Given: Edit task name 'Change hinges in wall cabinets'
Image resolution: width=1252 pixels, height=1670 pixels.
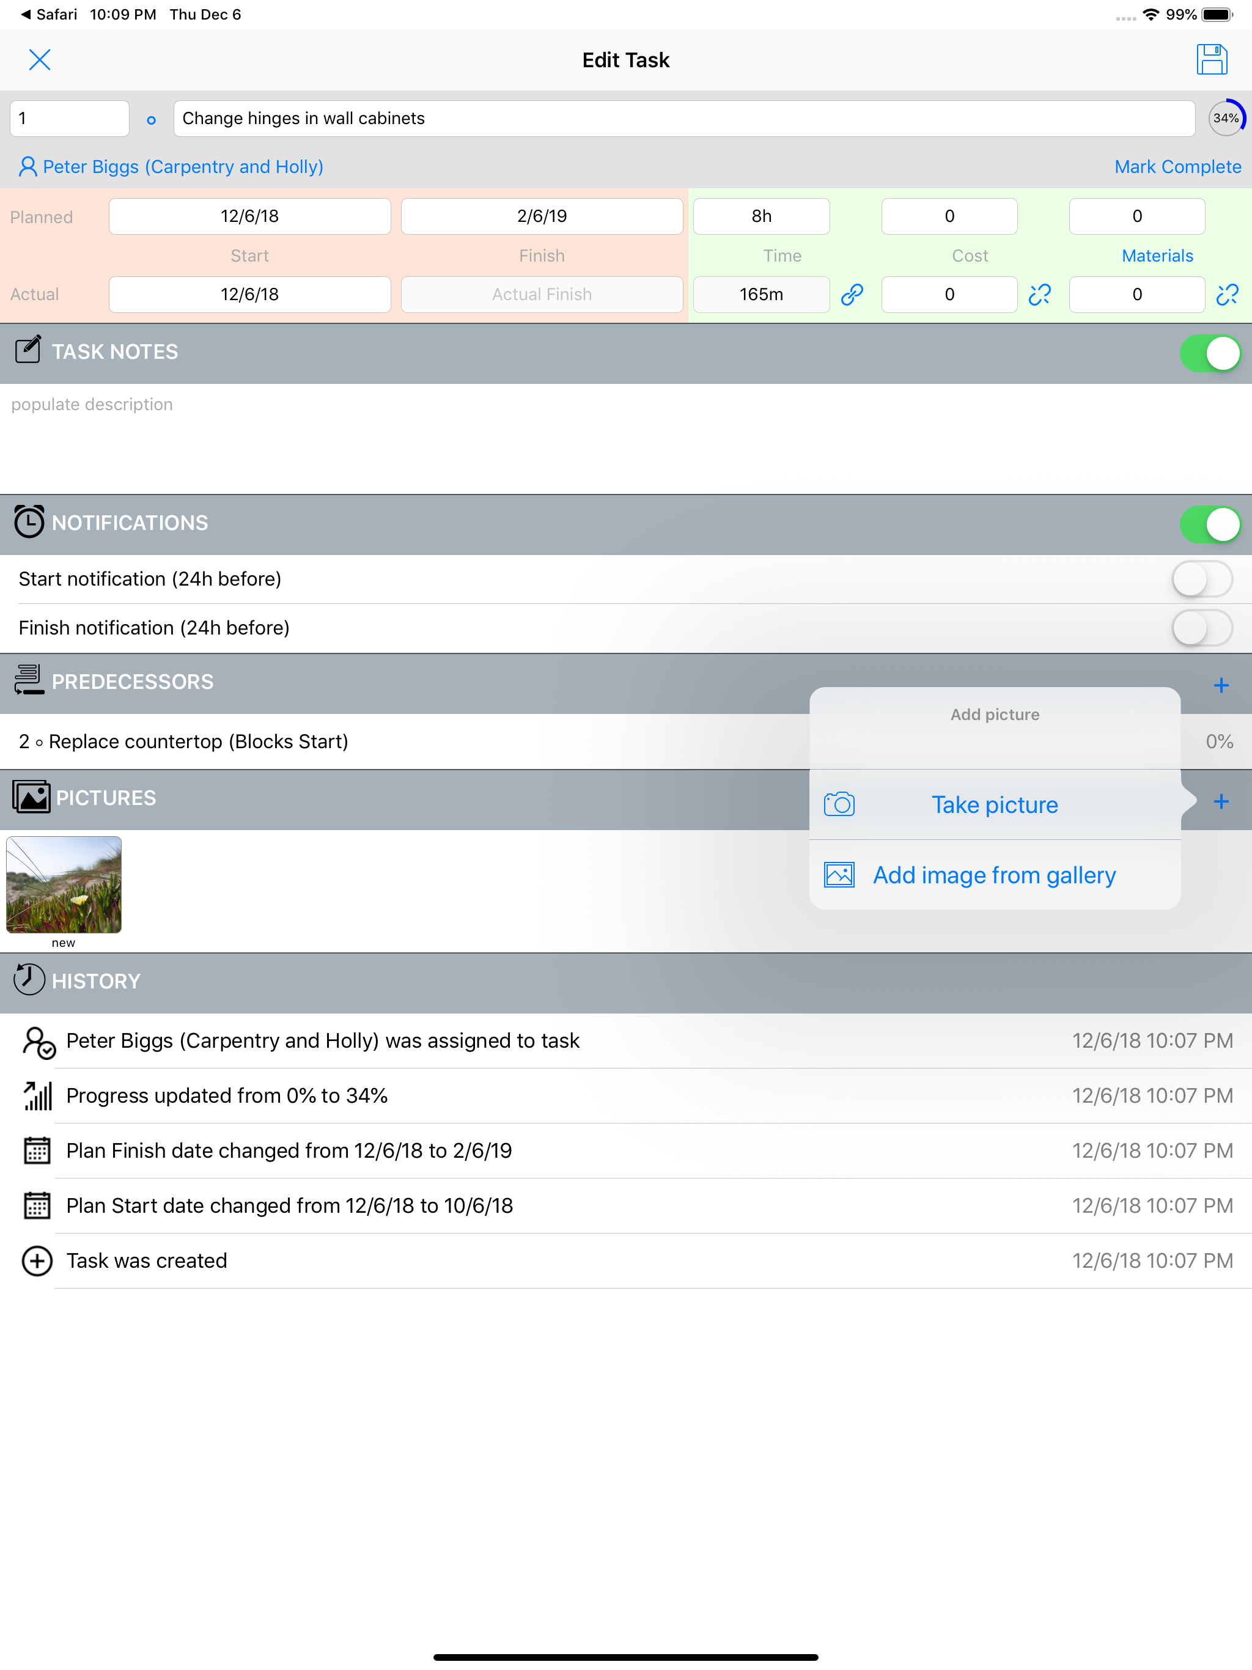Looking at the screenshot, I should point(684,119).
